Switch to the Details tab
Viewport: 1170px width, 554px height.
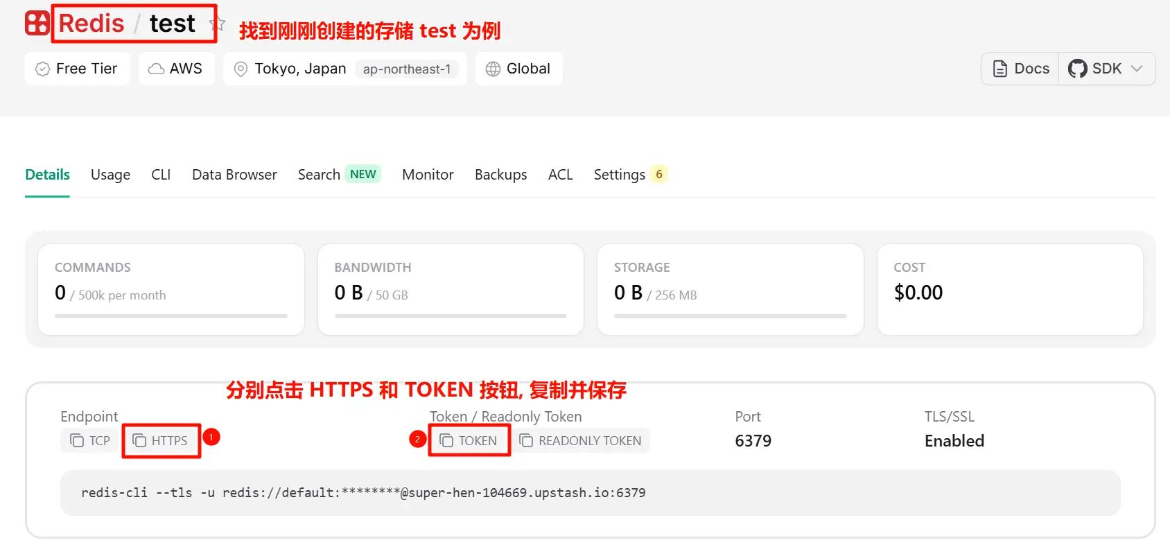tap(47, 175)
